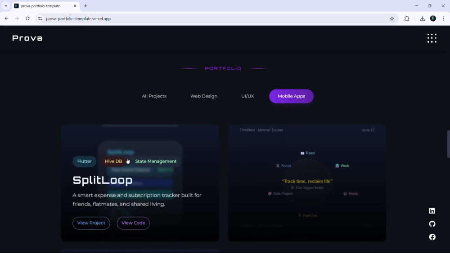Click the View Project button
450x253 pixels.
(x=91, y=223)
